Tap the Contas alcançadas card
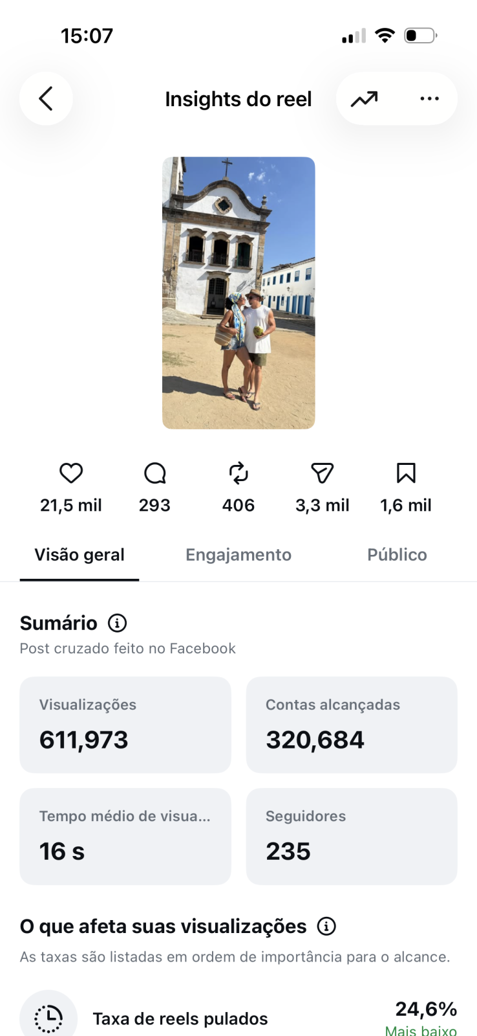The height and width of the screenshot is (1036, 477). pos(352,725)
